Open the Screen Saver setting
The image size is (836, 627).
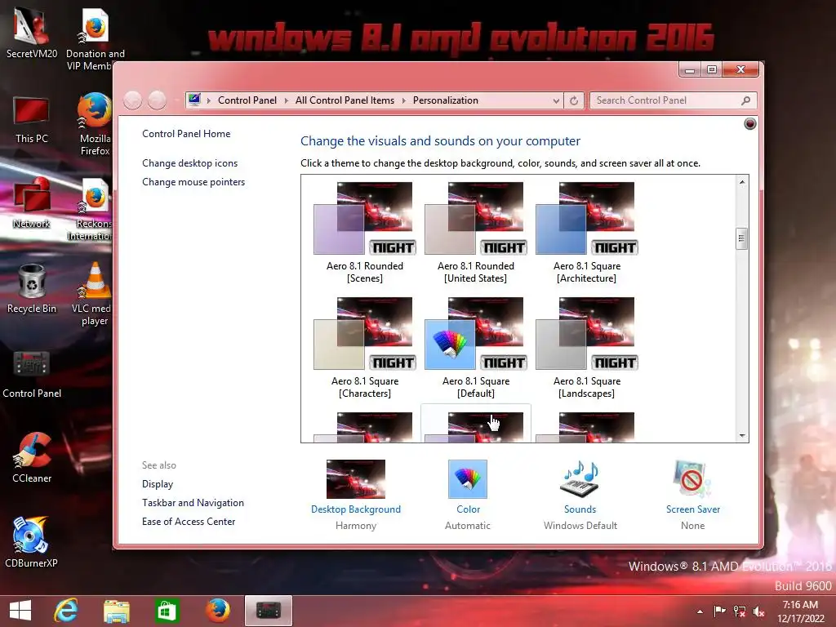pyautogui.click(x=692, y=495)
